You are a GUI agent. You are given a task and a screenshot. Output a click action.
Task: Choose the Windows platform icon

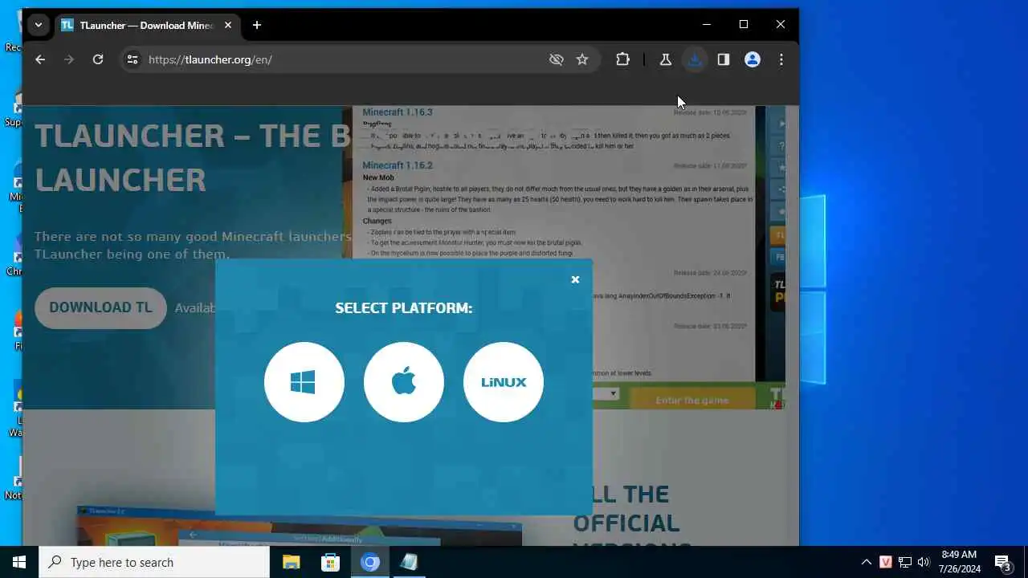pos(304,382)
